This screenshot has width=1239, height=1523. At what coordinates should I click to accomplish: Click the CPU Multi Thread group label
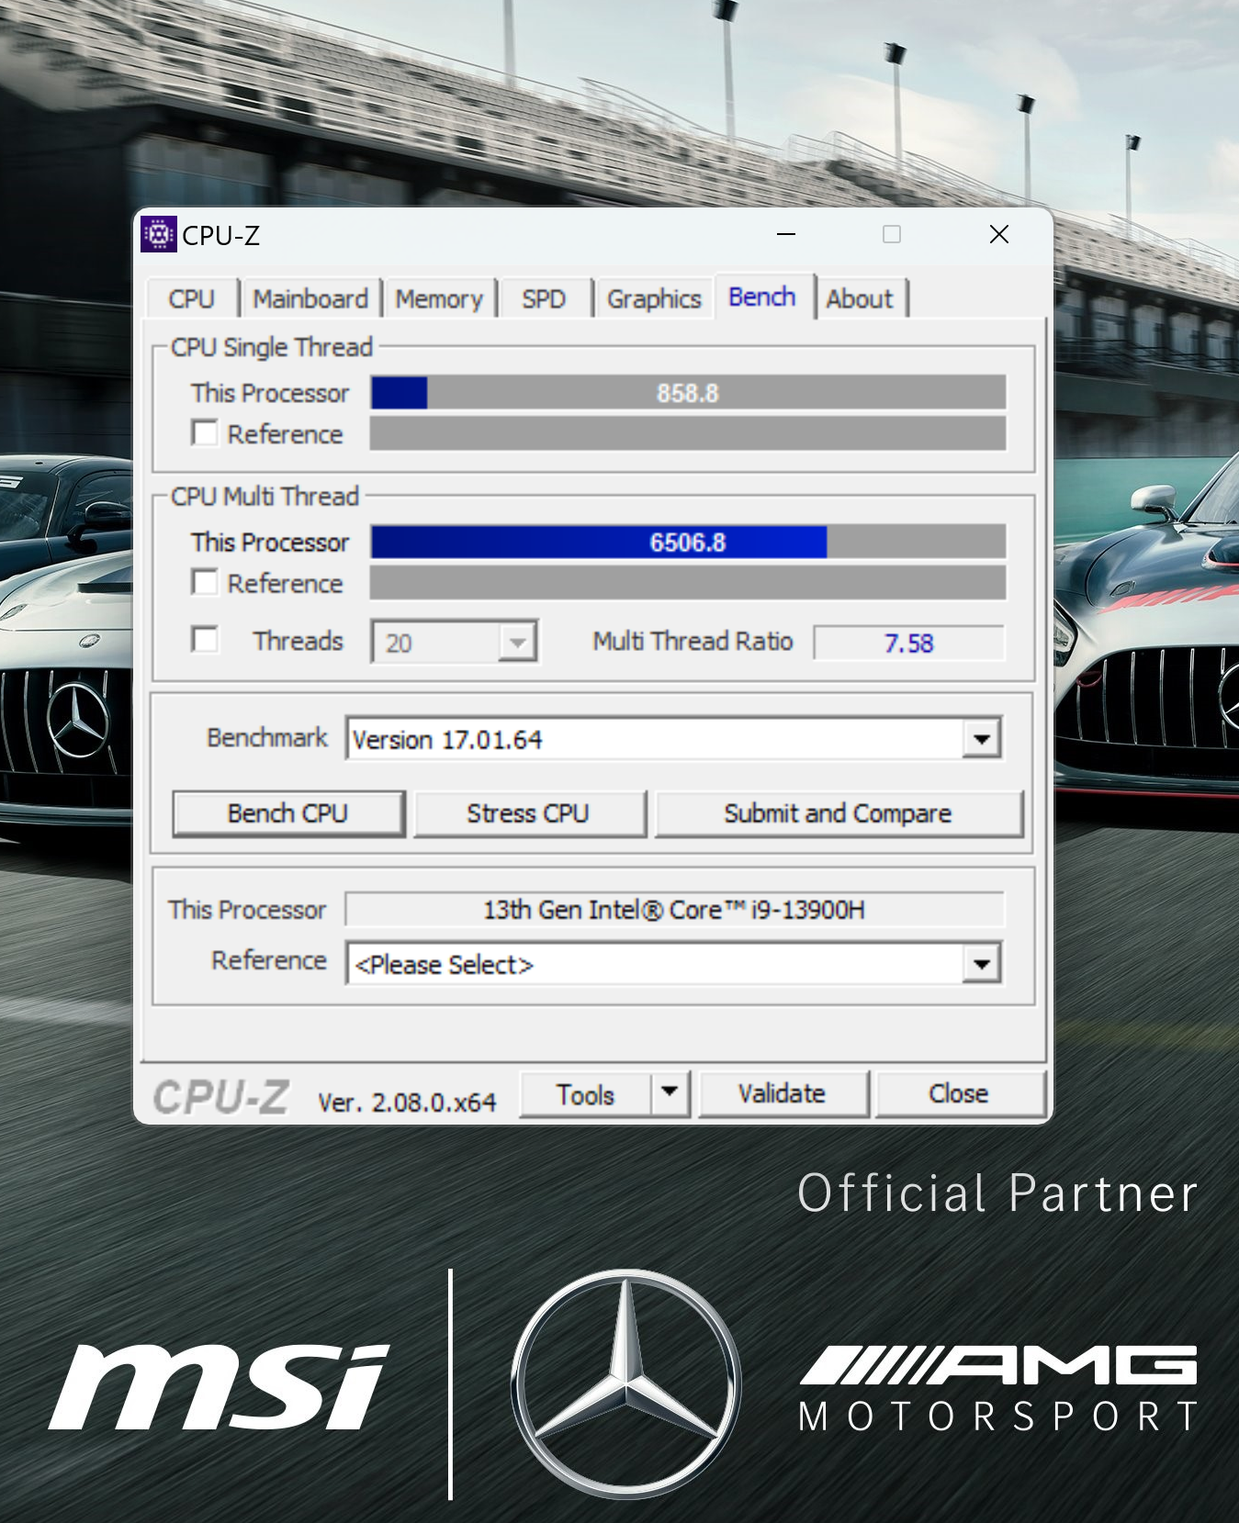coord(265,496)
